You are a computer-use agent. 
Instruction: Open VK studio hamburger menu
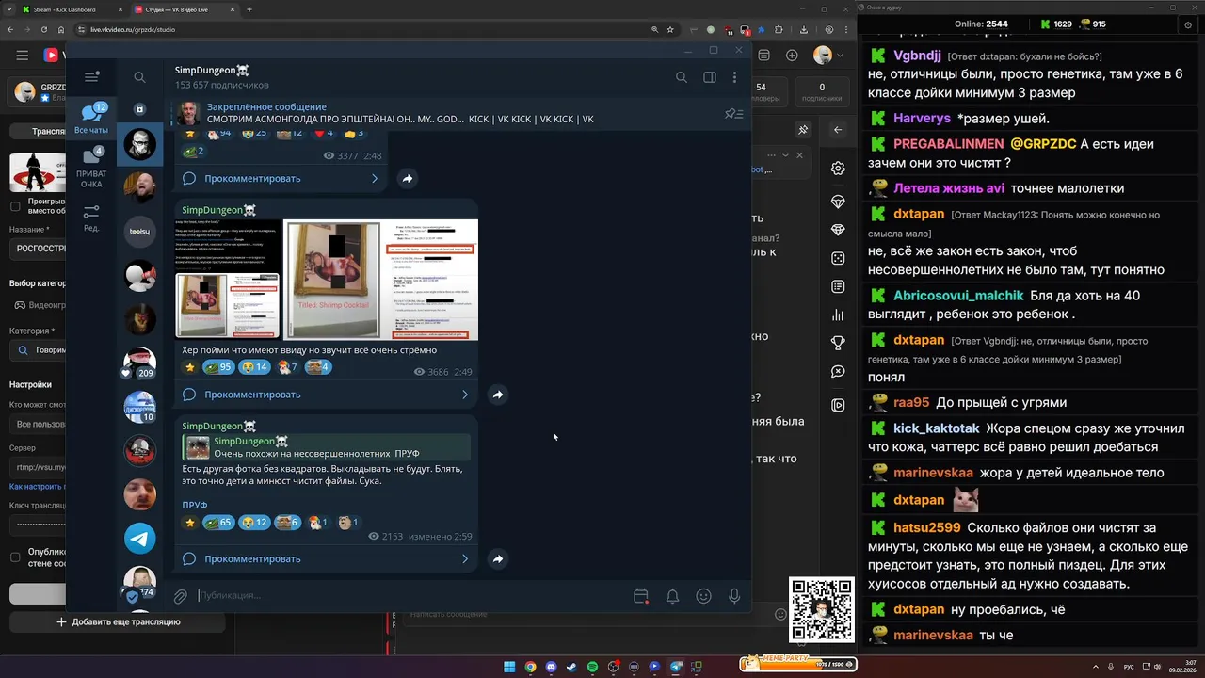coord(22,56)
